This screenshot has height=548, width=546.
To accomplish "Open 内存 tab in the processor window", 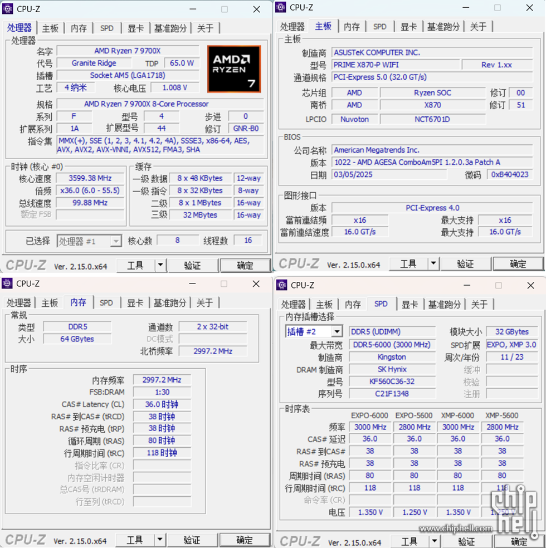I will [79, 28].
